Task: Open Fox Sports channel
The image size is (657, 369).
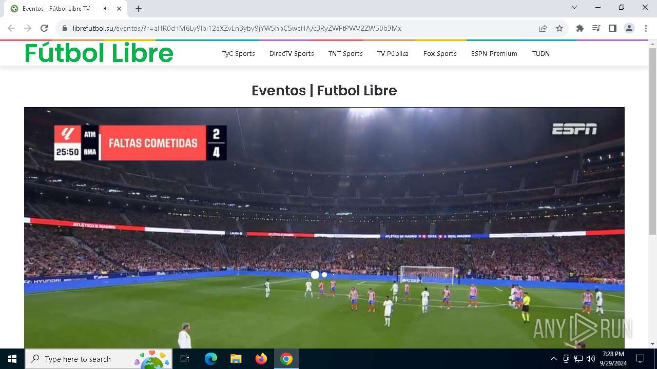Action: [440, 53]
